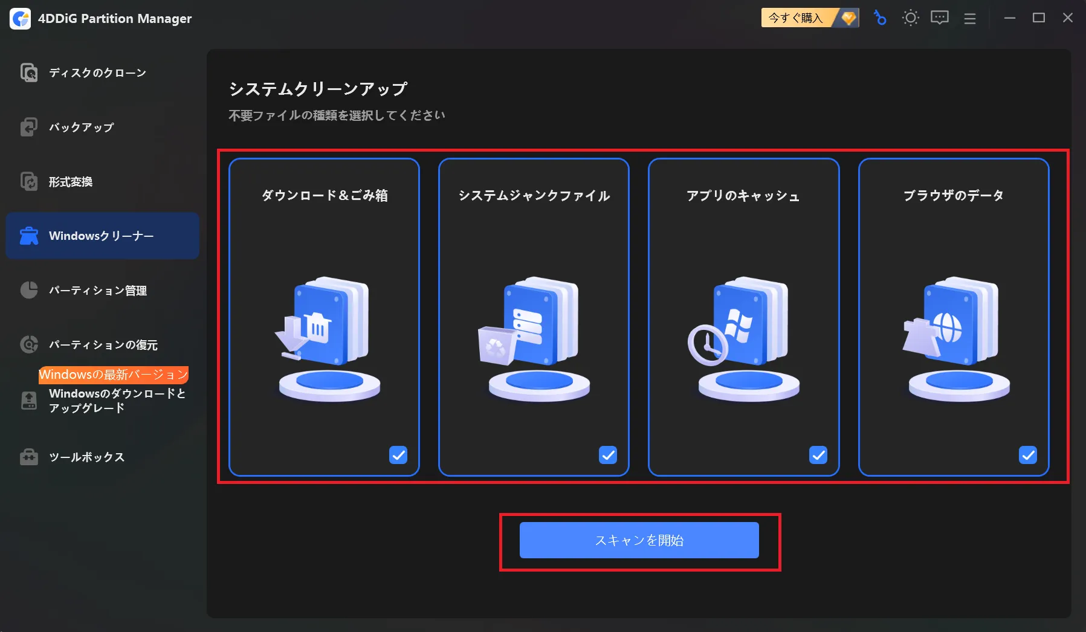The width and height of the screenshot is (1086, 632).
Task: Click the システムジャンクファイル card title
Action: 534,195
